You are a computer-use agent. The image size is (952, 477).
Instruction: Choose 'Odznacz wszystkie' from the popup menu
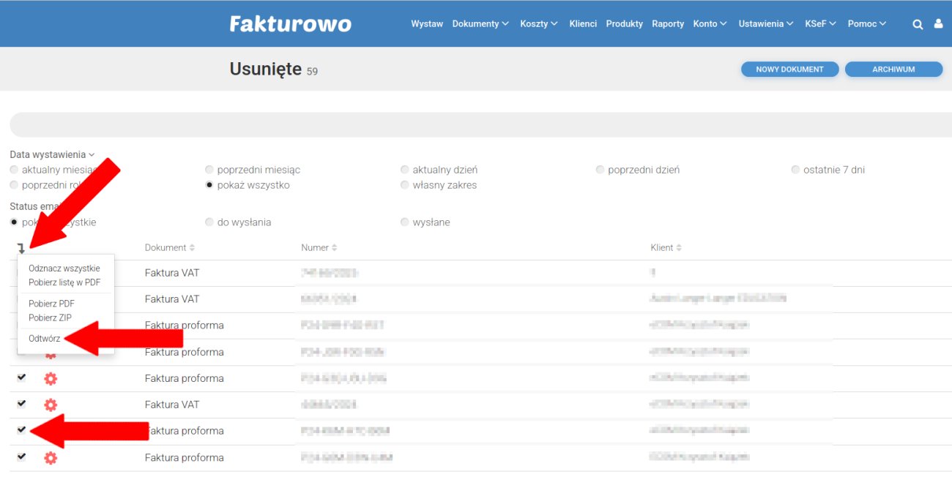point(64,268)
